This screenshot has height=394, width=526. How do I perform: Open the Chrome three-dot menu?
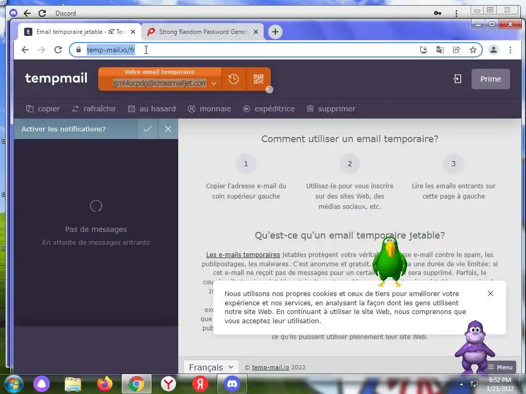[510, 50]
